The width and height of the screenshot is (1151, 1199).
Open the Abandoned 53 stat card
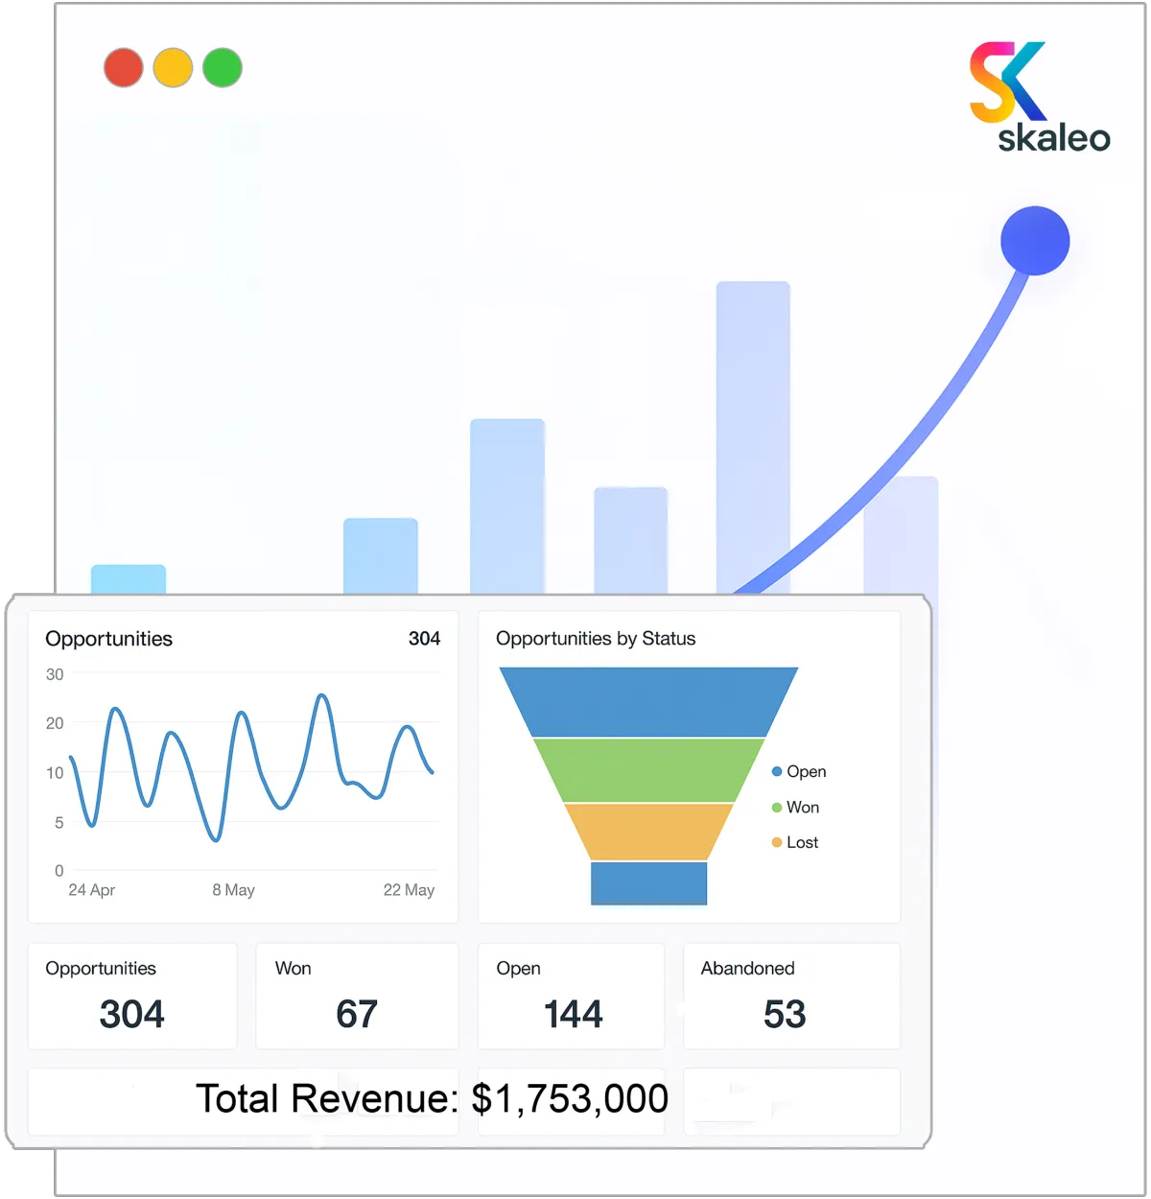tap(791, 997)
